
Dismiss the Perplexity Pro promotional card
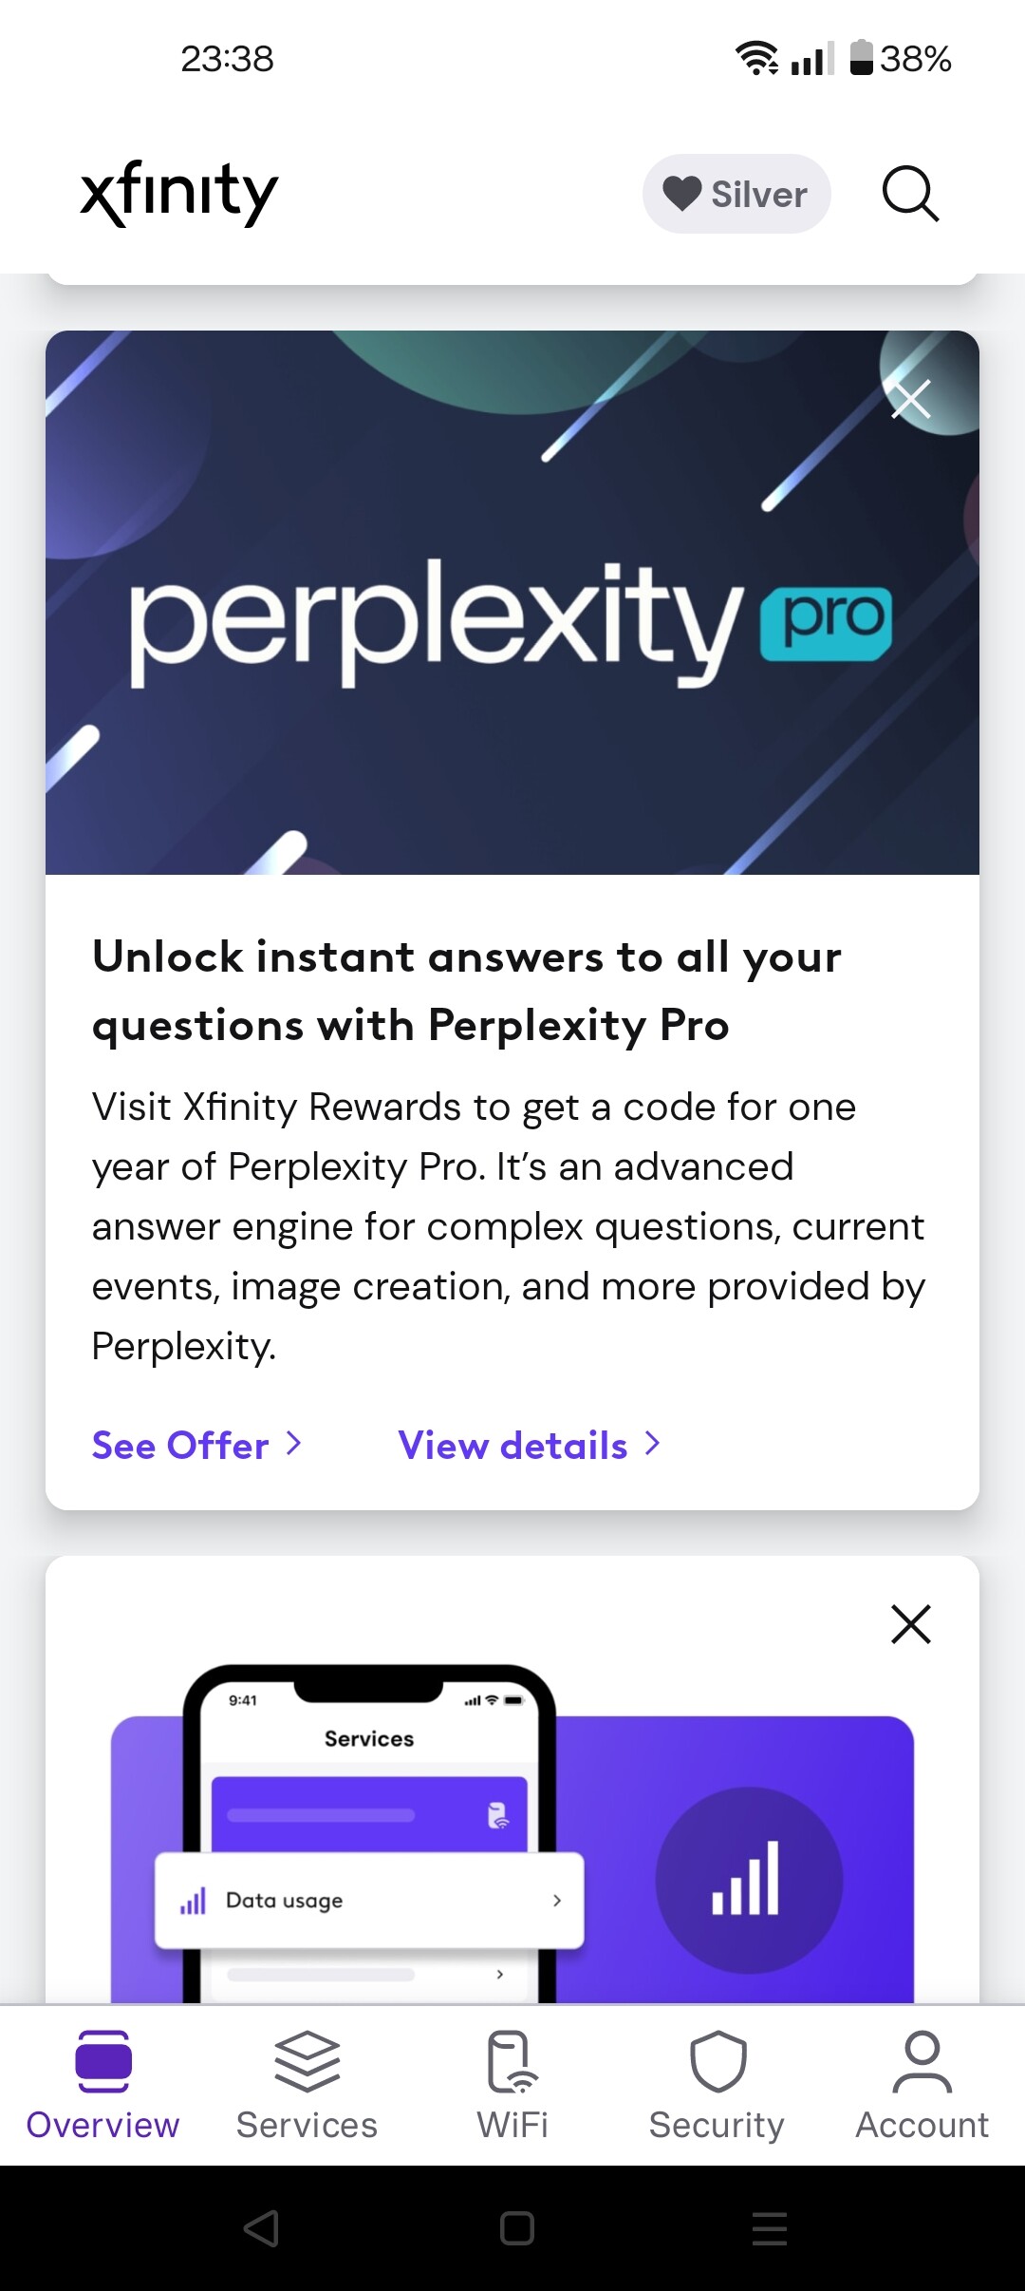pos(910,397)
